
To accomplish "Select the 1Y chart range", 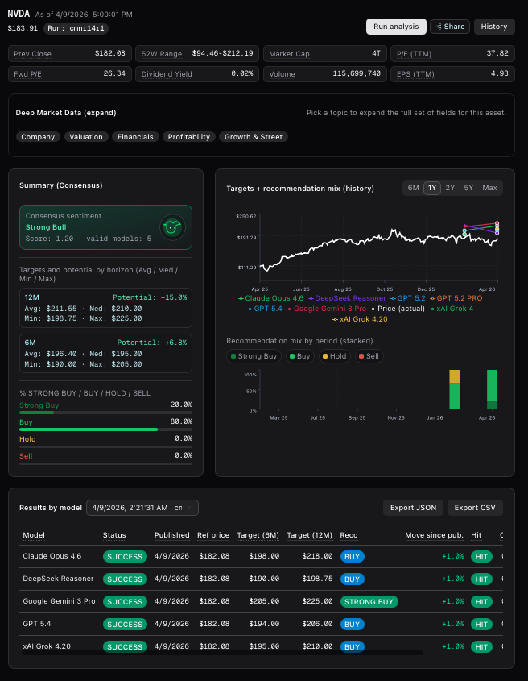I will click(x=432, y=188).
